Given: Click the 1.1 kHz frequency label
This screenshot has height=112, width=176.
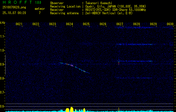Looking at the screenshot, I should (x=2, y=36).
